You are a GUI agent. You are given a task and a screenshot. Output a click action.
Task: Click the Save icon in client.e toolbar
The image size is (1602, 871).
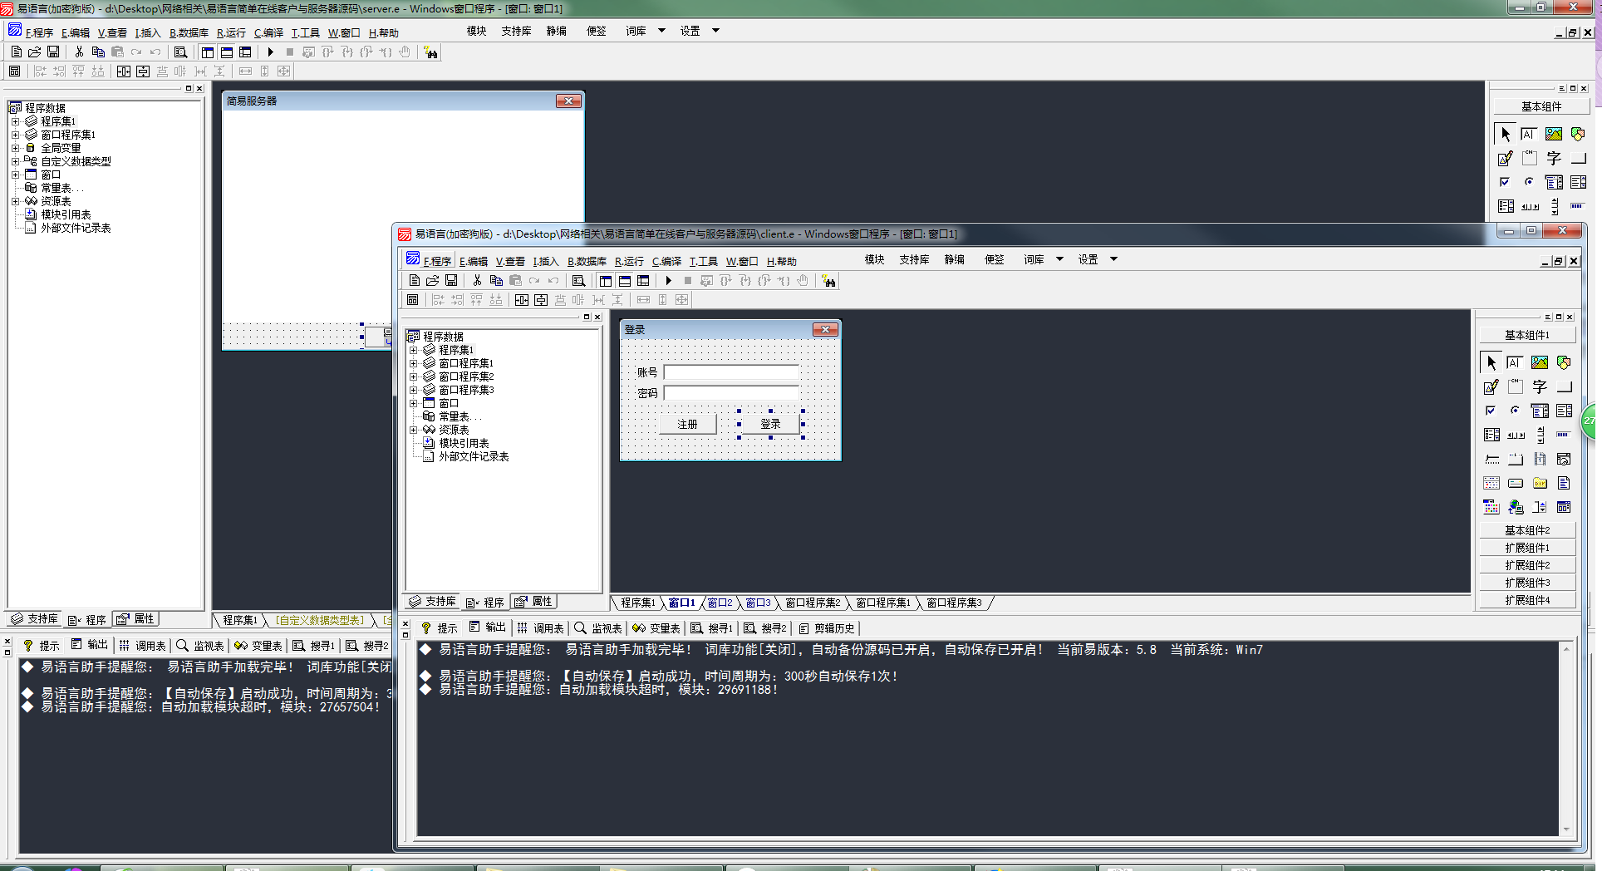451,281
